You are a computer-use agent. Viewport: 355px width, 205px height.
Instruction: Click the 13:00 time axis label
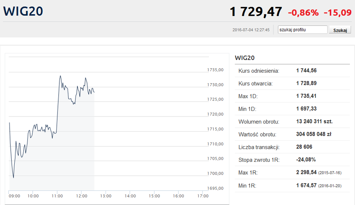(106, 196)
